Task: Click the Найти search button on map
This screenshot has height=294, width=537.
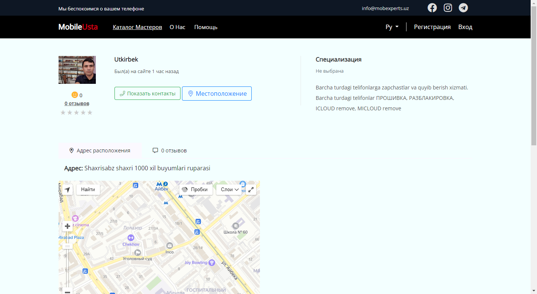Action: (x=88, y=190)
